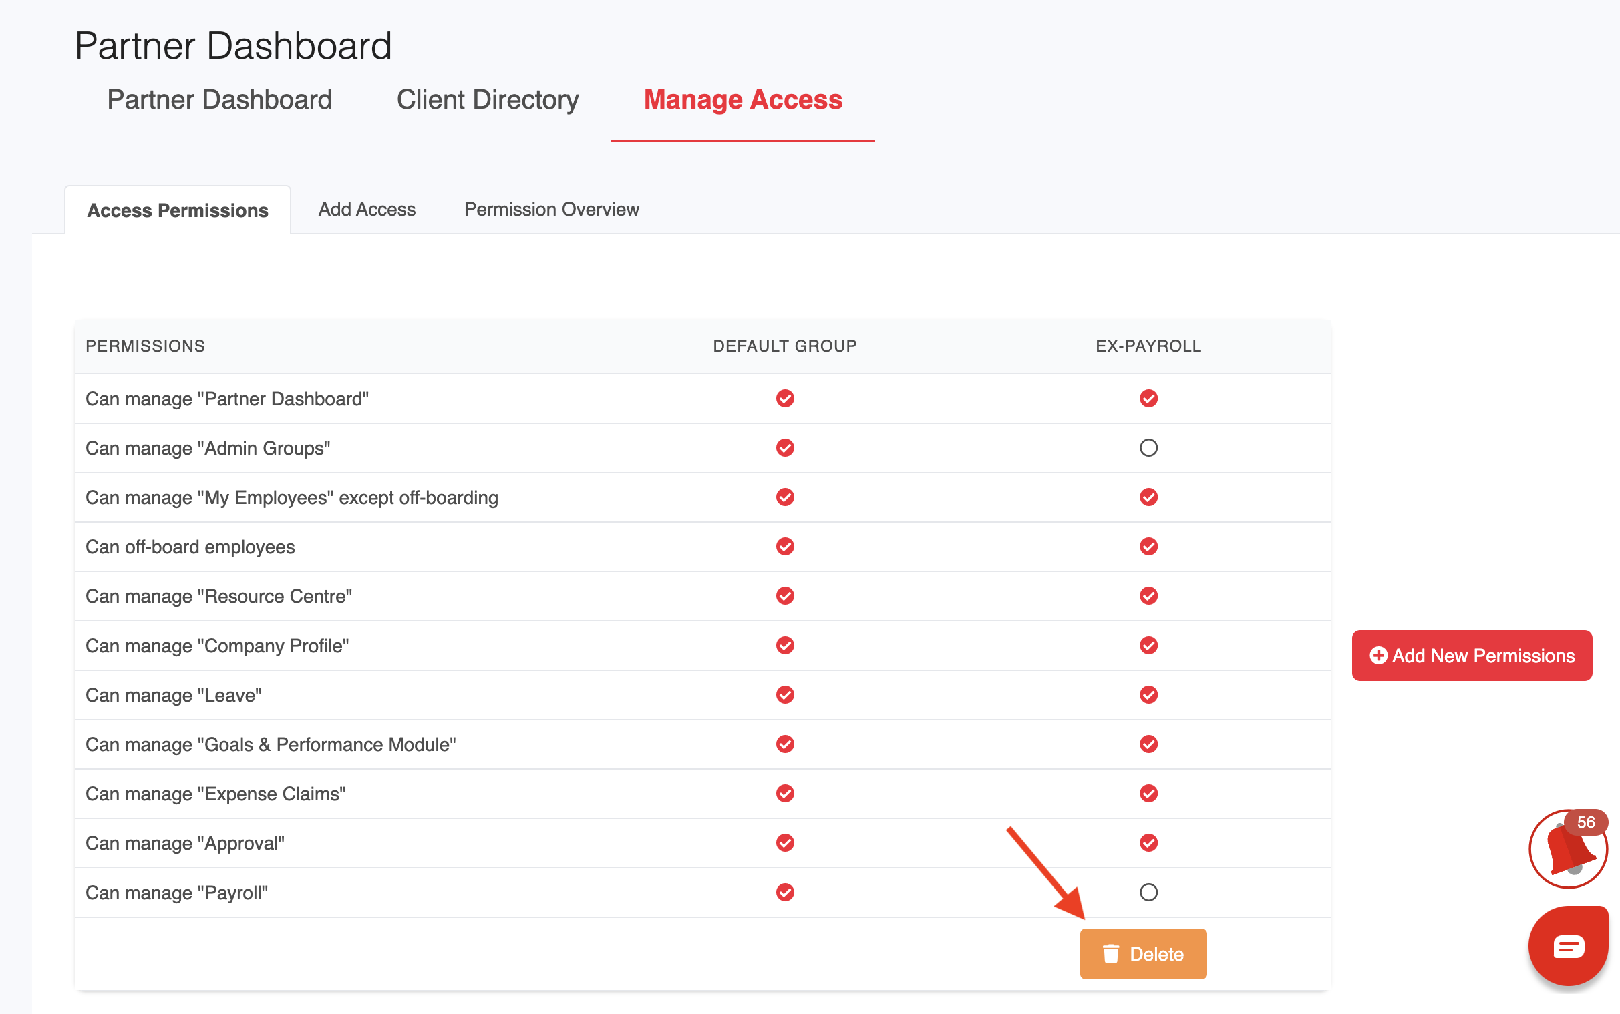Click the plus icon on Add New Permissions

point(1378,656)
